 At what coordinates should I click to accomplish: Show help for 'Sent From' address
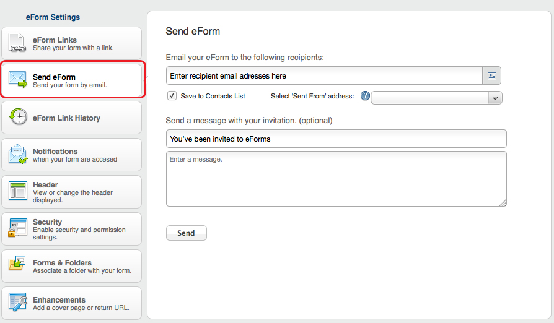(365, 96)
